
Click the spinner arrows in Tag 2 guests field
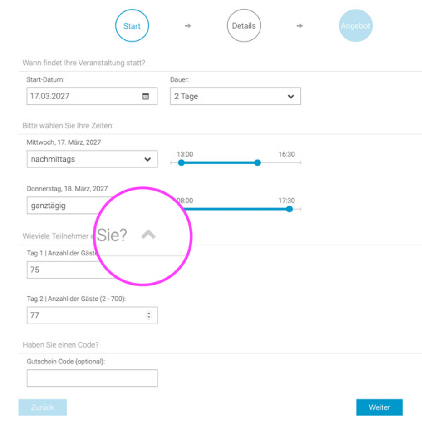(x=149, y=315)
